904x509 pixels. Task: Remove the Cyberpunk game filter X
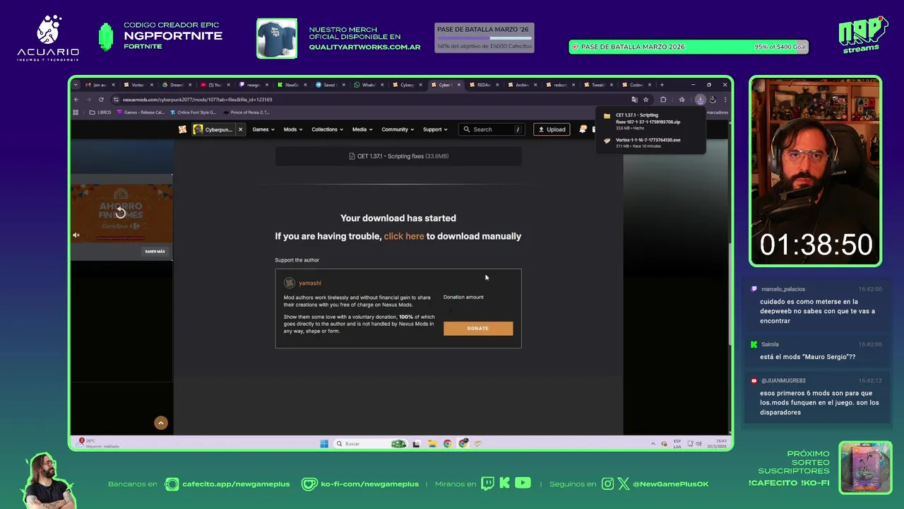coord(240,129)
